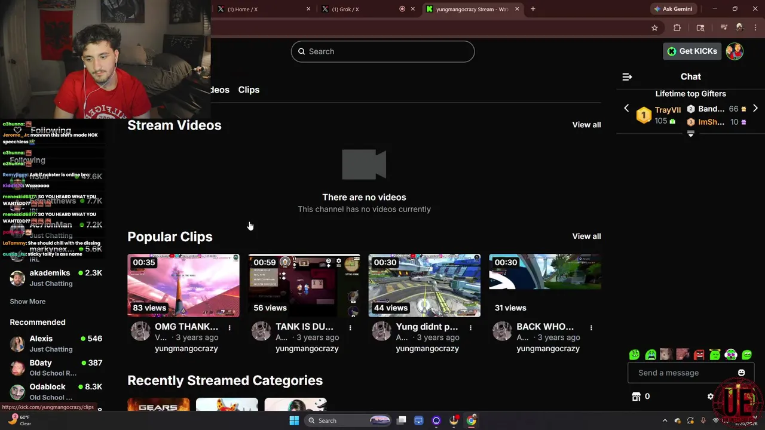Open the weather widget showing 60°F
This screenshot has width=765, height=430.
[19, 420]
